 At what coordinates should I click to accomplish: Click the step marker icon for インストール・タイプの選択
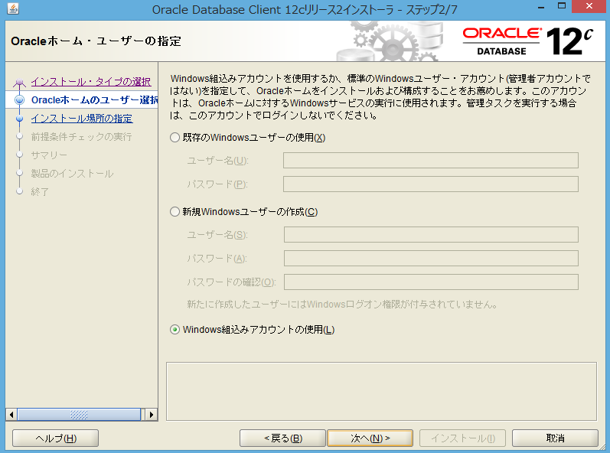click(x=19, y=82)
